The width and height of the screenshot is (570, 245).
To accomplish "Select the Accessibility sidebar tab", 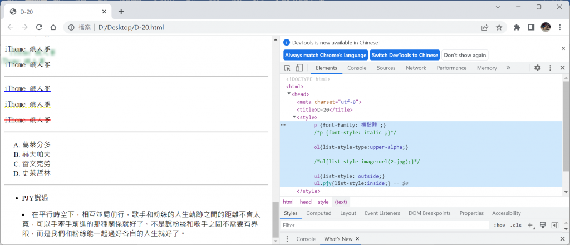I will [507, 213].
